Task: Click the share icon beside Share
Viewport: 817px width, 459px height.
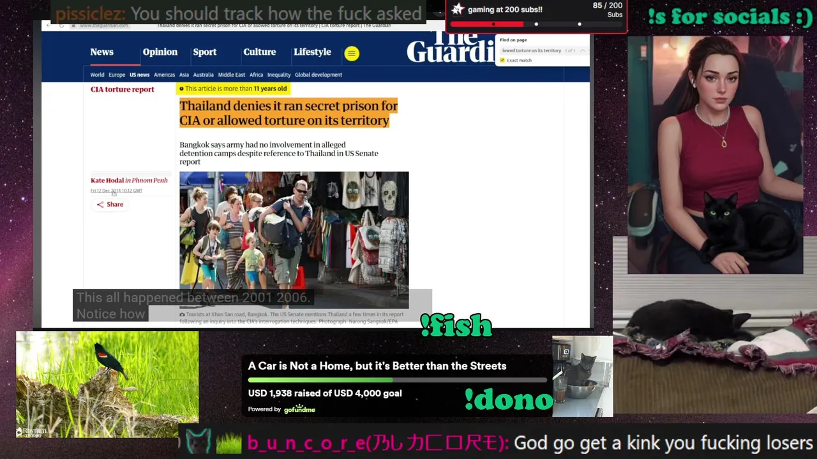Action: 100,205
